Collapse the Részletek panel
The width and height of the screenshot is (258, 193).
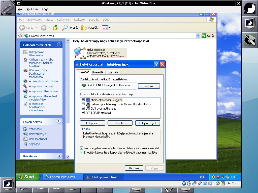point(59,156)
